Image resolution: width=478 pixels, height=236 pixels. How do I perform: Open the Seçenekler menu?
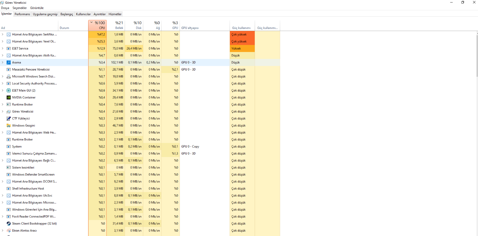(20, 8)
